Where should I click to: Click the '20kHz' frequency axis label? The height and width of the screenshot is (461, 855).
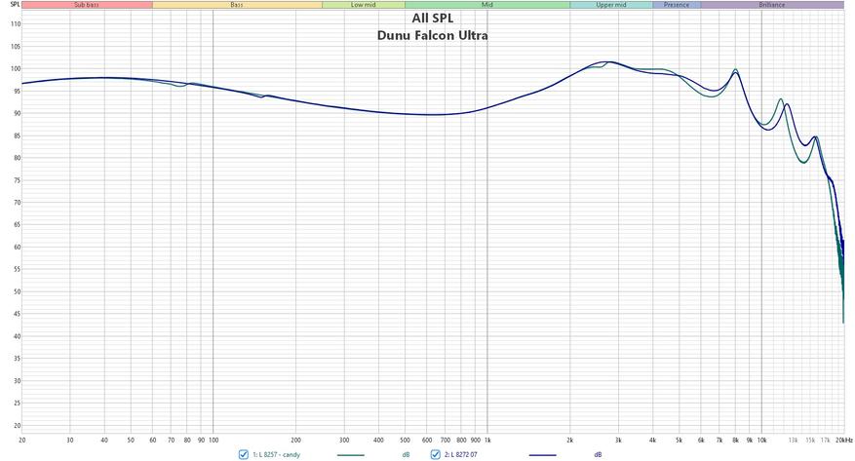pyautogui.click(x=844, y=440)
